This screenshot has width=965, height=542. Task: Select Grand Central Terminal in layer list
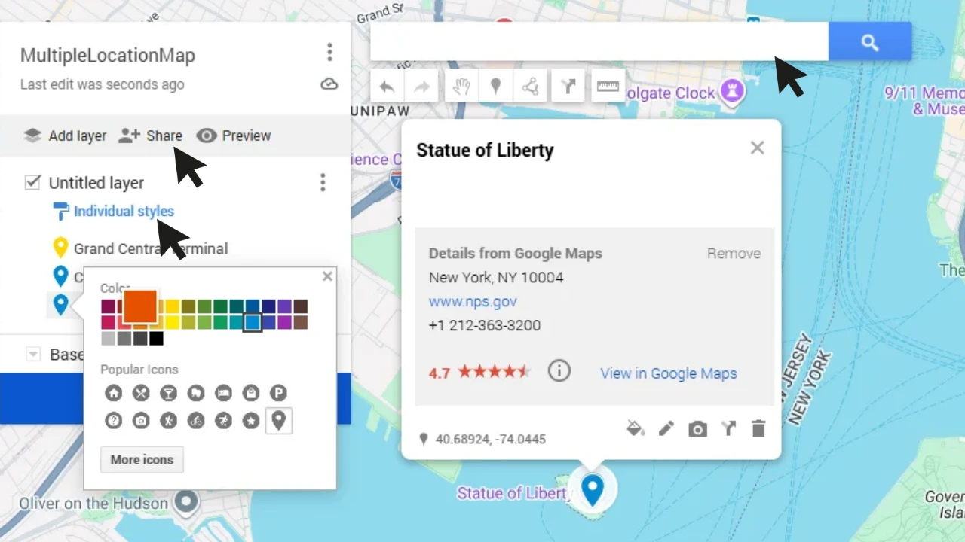[x=151, y=248]
